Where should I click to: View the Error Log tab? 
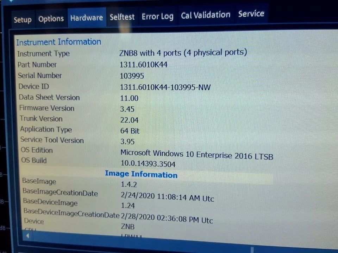tap(158, 17)
